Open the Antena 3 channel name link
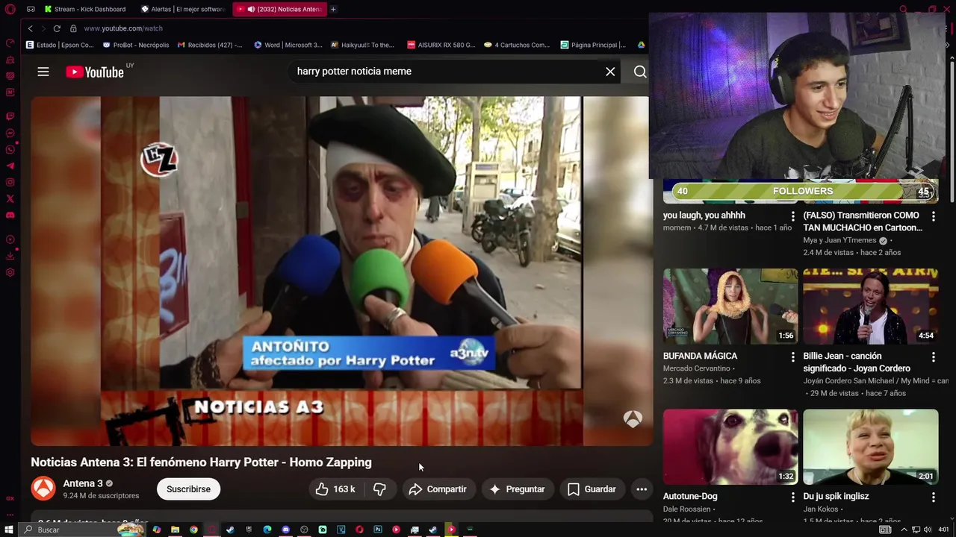Image resolution: width=956 pixels, height=537 pixels. [83, 483]
